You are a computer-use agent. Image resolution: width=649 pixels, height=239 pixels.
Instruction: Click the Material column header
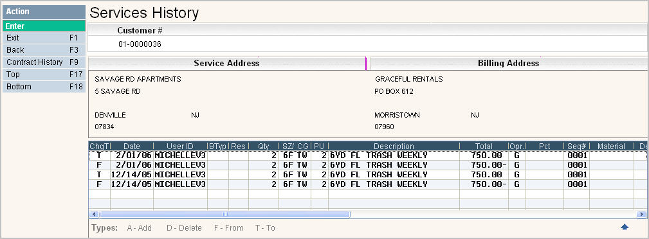pos(611,146)
